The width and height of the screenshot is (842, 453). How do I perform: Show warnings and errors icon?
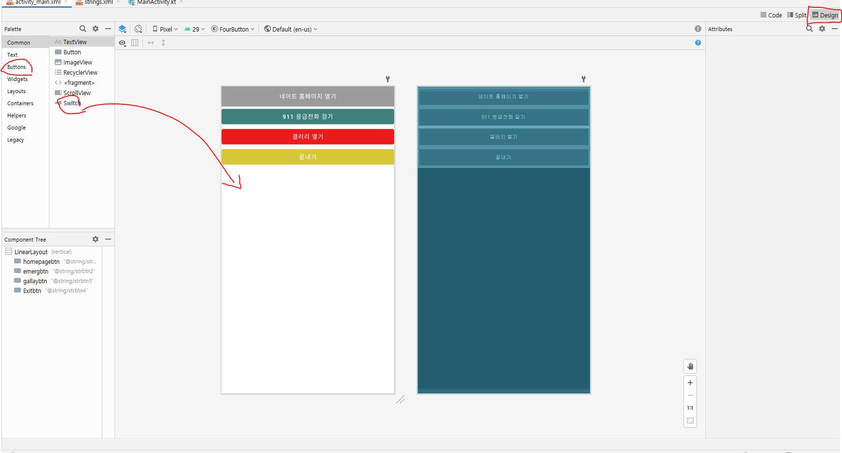[698, 29]
